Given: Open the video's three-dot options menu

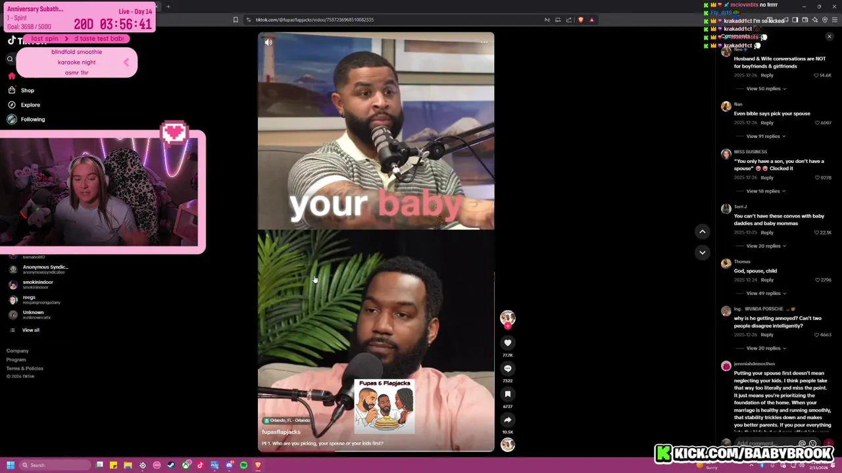Looking at the screenshot, I should click(x=483, y=42).
